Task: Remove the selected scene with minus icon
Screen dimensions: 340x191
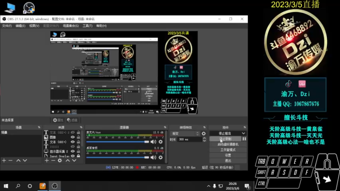Action: click(10, 160)
